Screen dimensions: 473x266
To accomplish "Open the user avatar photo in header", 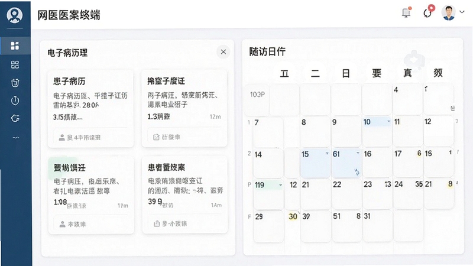I will 449,12.
